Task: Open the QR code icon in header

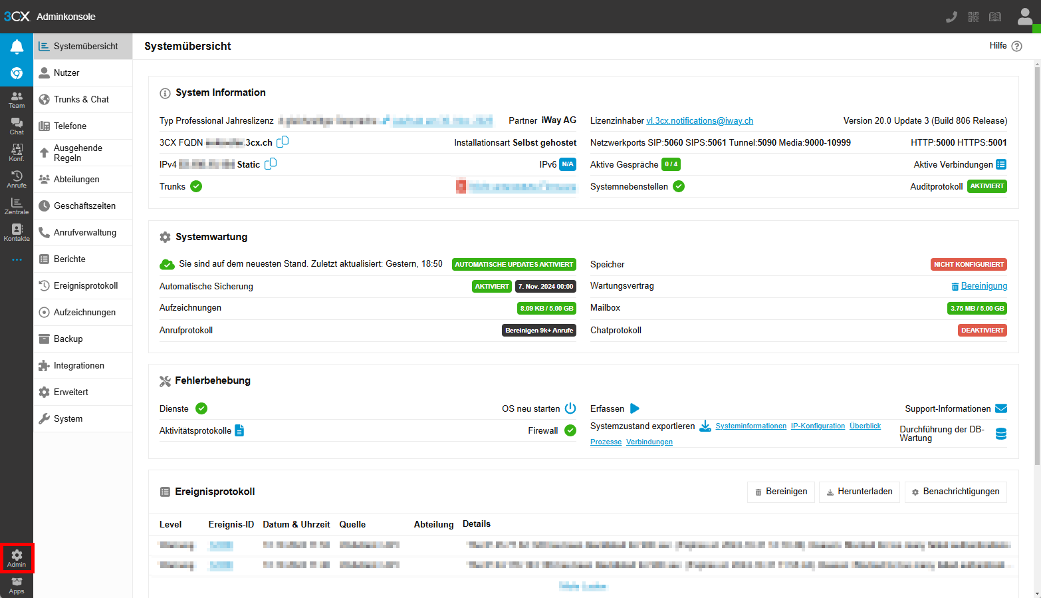Action: [x=973, y=17]
